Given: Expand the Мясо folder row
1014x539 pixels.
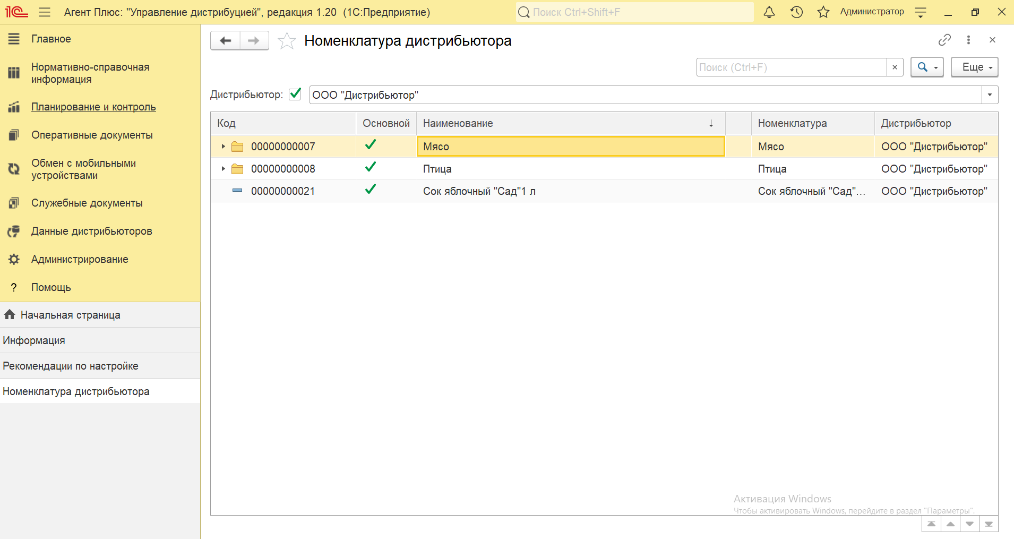Looking at the screenshot, I should (x=224, y=146).
